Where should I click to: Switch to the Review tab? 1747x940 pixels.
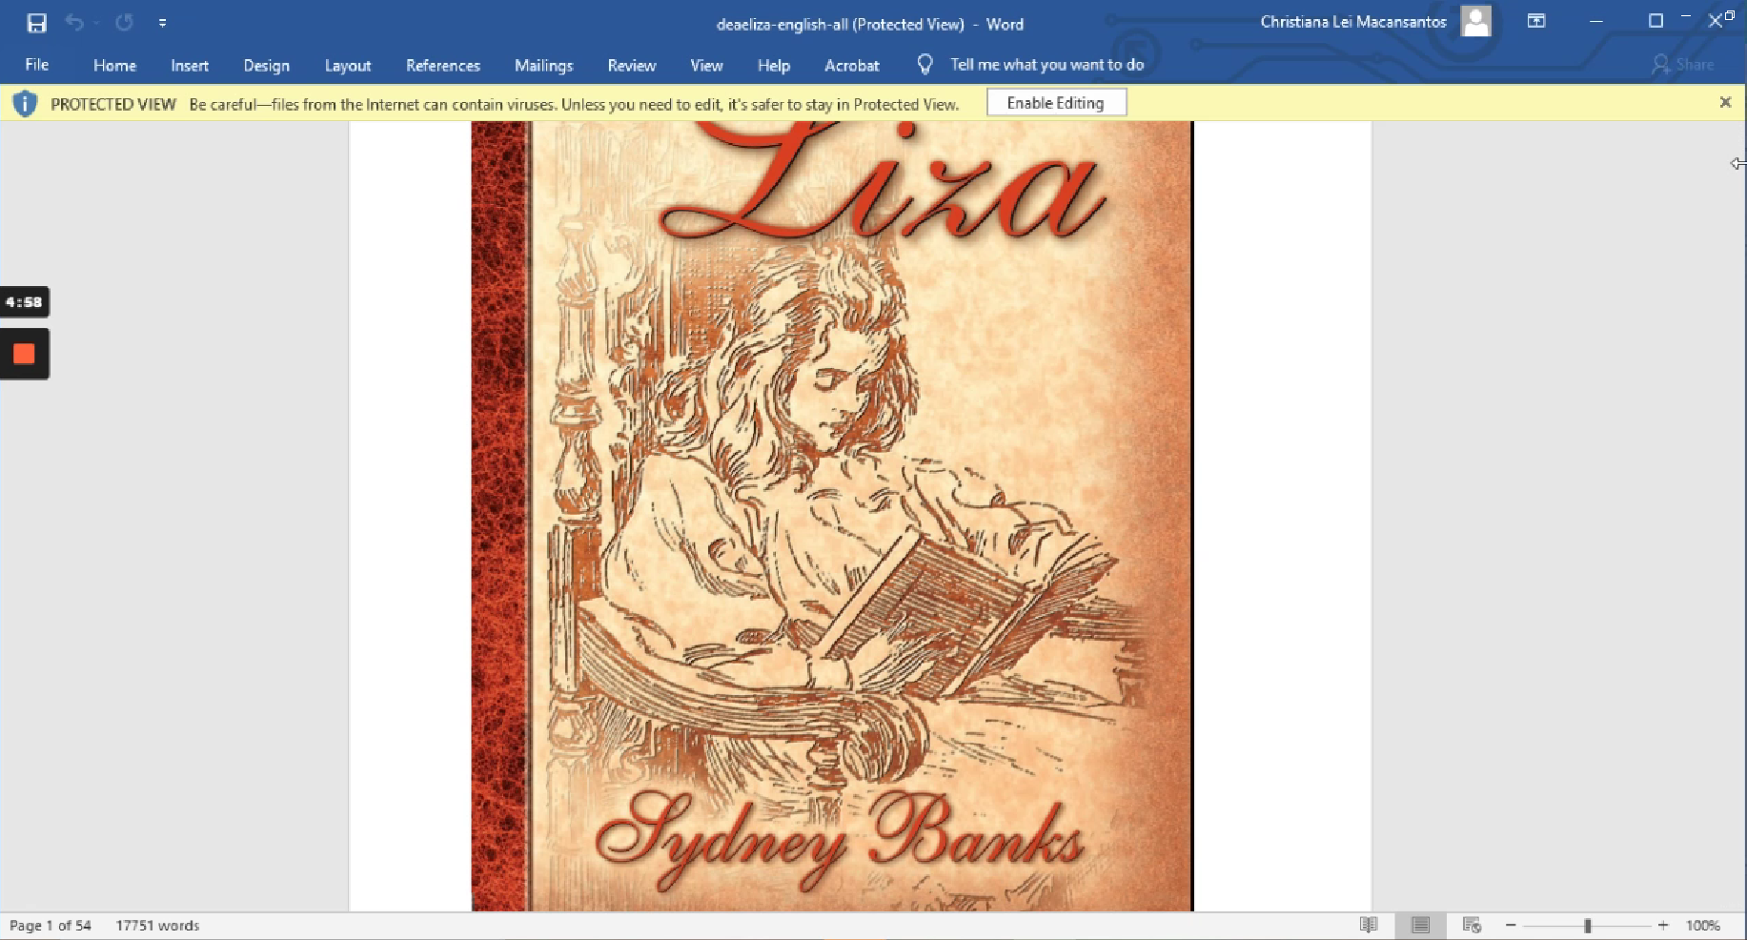pyautogui.click(x=631, y=65)
